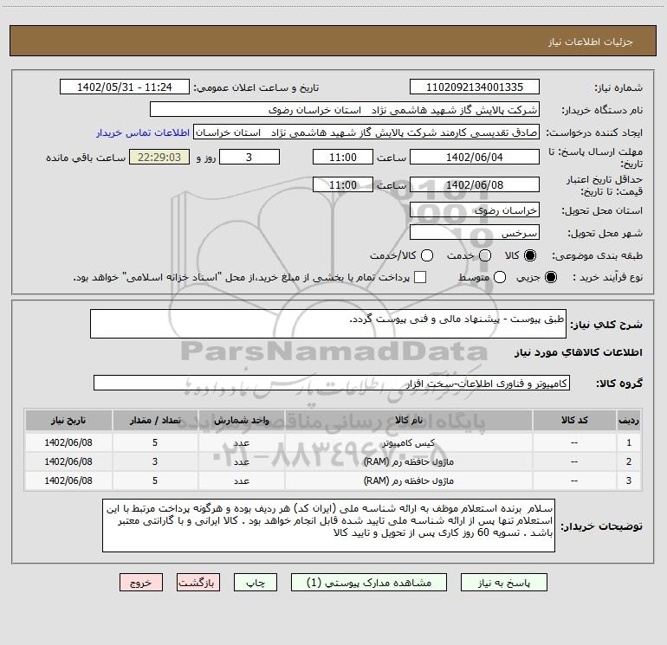Click the delivery province field خراسان رضوی

475,210
